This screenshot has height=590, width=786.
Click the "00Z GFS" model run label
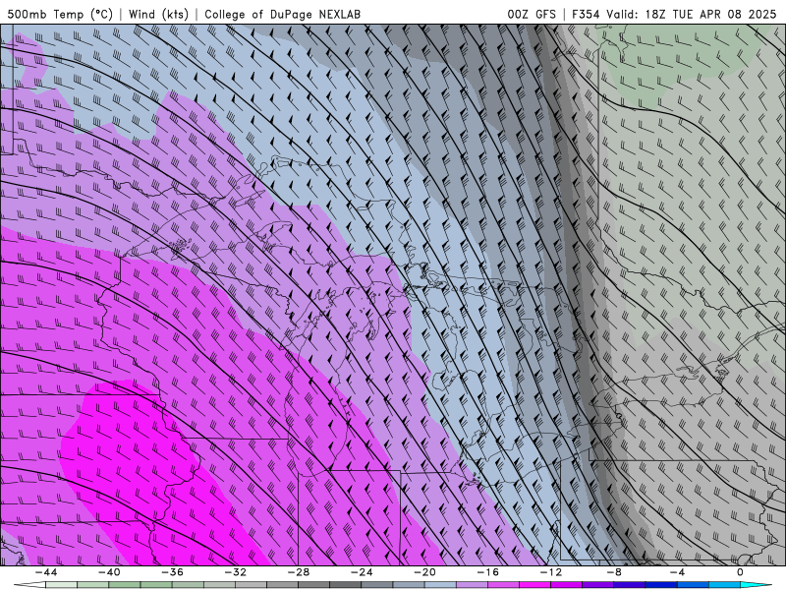532,14
